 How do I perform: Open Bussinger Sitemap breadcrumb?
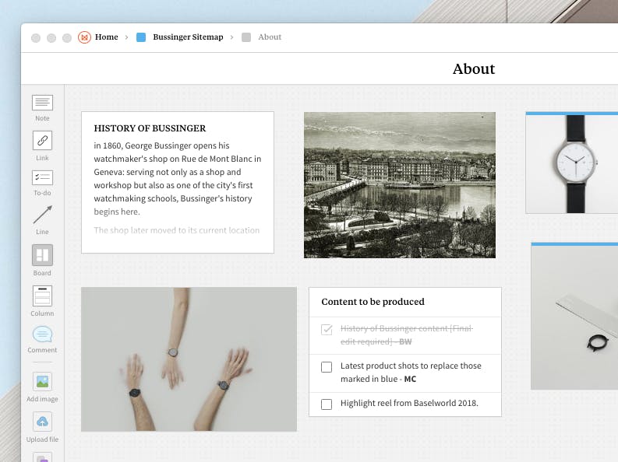tap(188, 37)
